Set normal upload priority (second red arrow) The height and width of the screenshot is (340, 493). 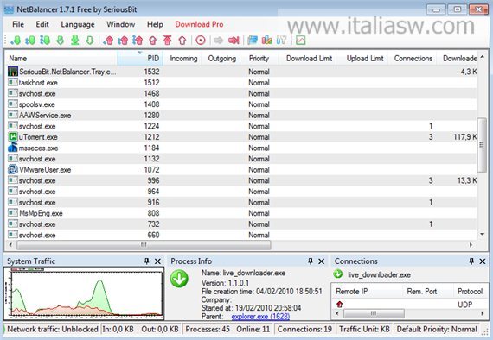coord(123,41)
